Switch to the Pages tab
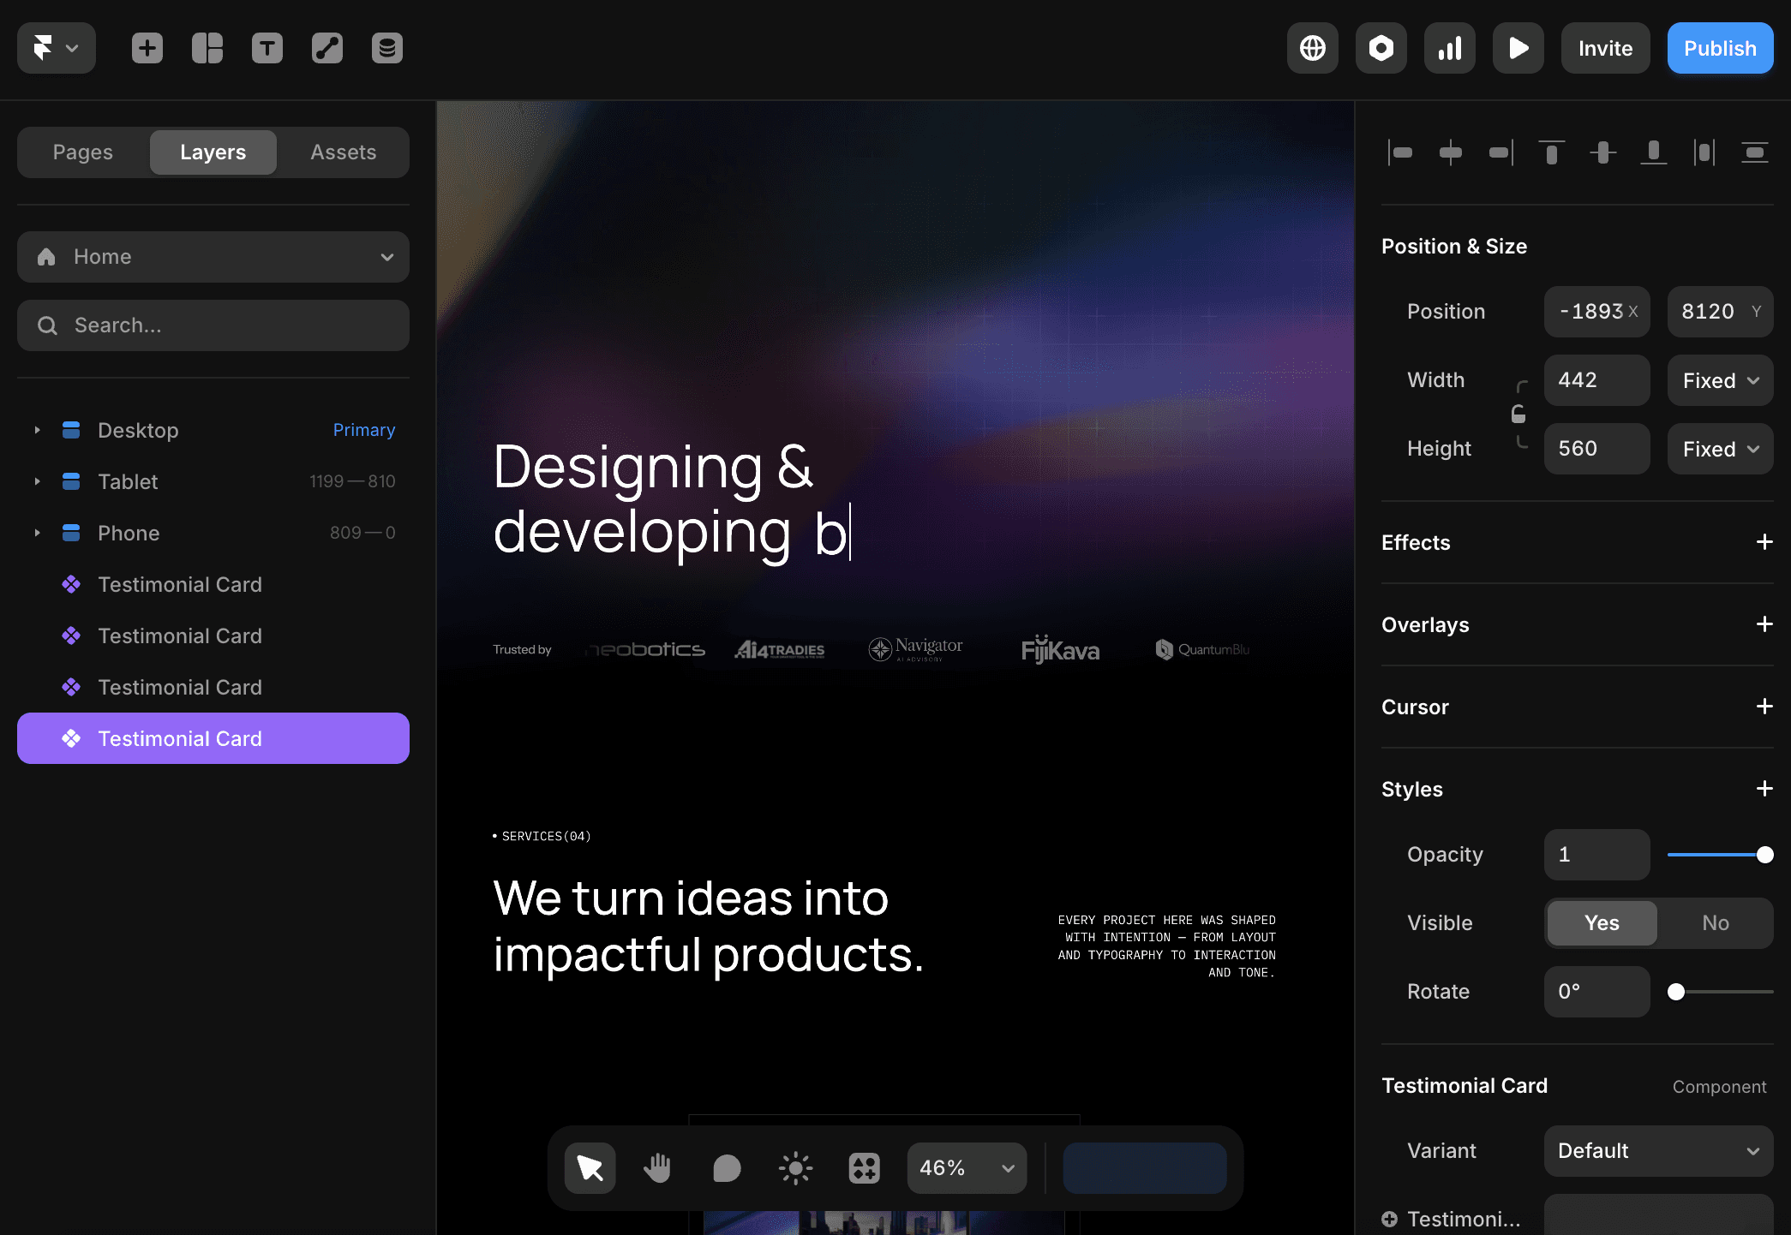The width and height of the screenshot is (1791, 1235). pos(83,152)
